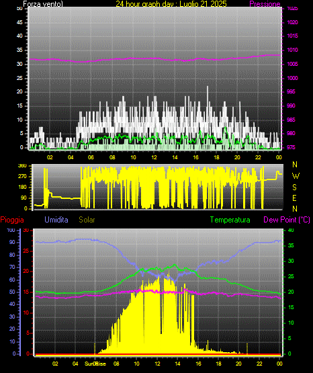Click pressure axis value 1020
The width and height of the screenshot is (313, 373).
(292, 22)
